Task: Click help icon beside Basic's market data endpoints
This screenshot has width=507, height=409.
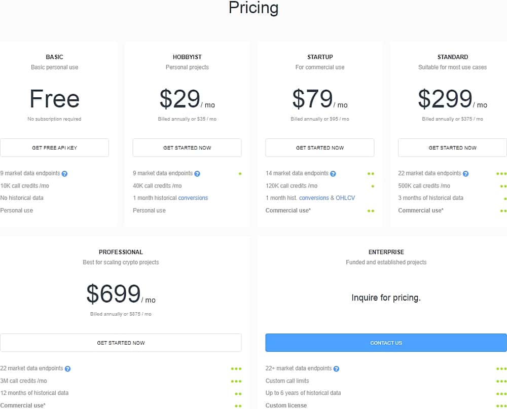Action: (64, 174)
